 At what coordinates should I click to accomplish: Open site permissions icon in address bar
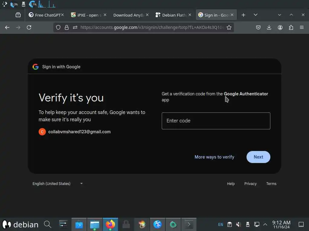[x=75, y=27]
